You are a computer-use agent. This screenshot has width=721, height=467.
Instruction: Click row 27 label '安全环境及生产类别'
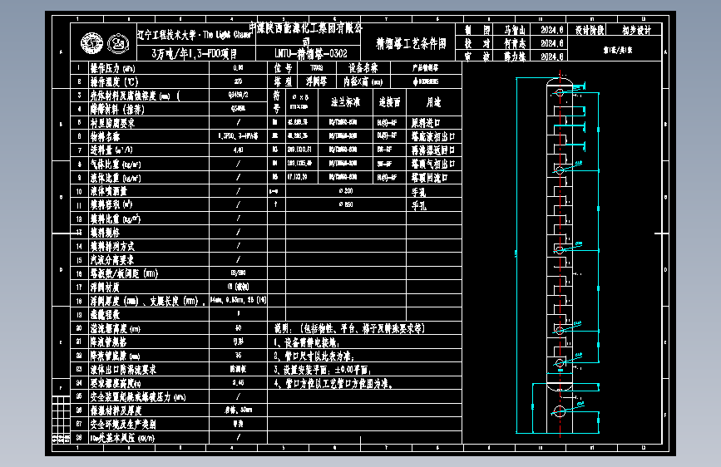click(x=123, y=424)
